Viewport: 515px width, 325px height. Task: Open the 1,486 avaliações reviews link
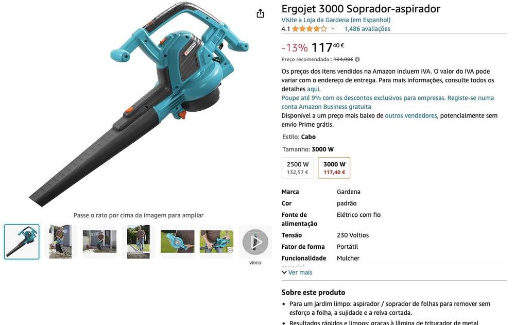367,29
